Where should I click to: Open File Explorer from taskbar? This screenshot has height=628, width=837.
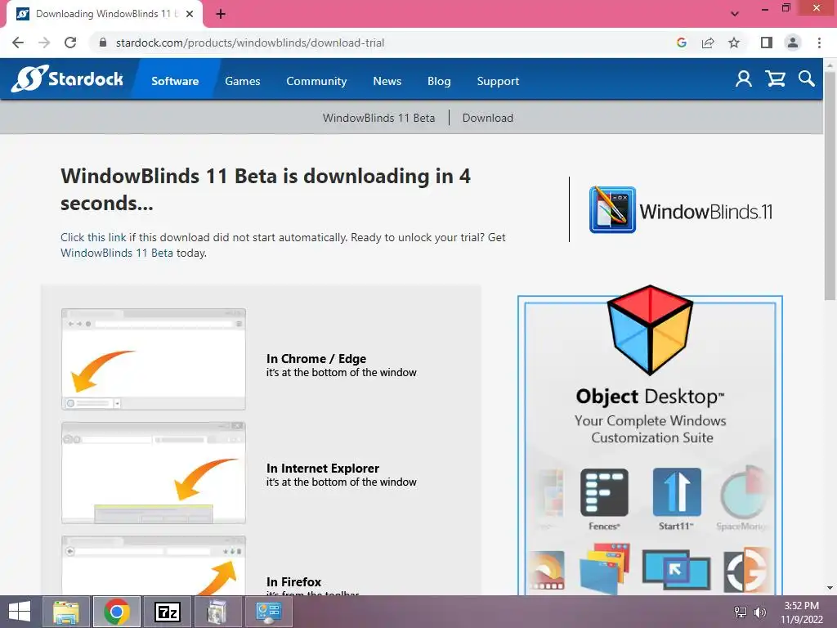coord(66,612)
